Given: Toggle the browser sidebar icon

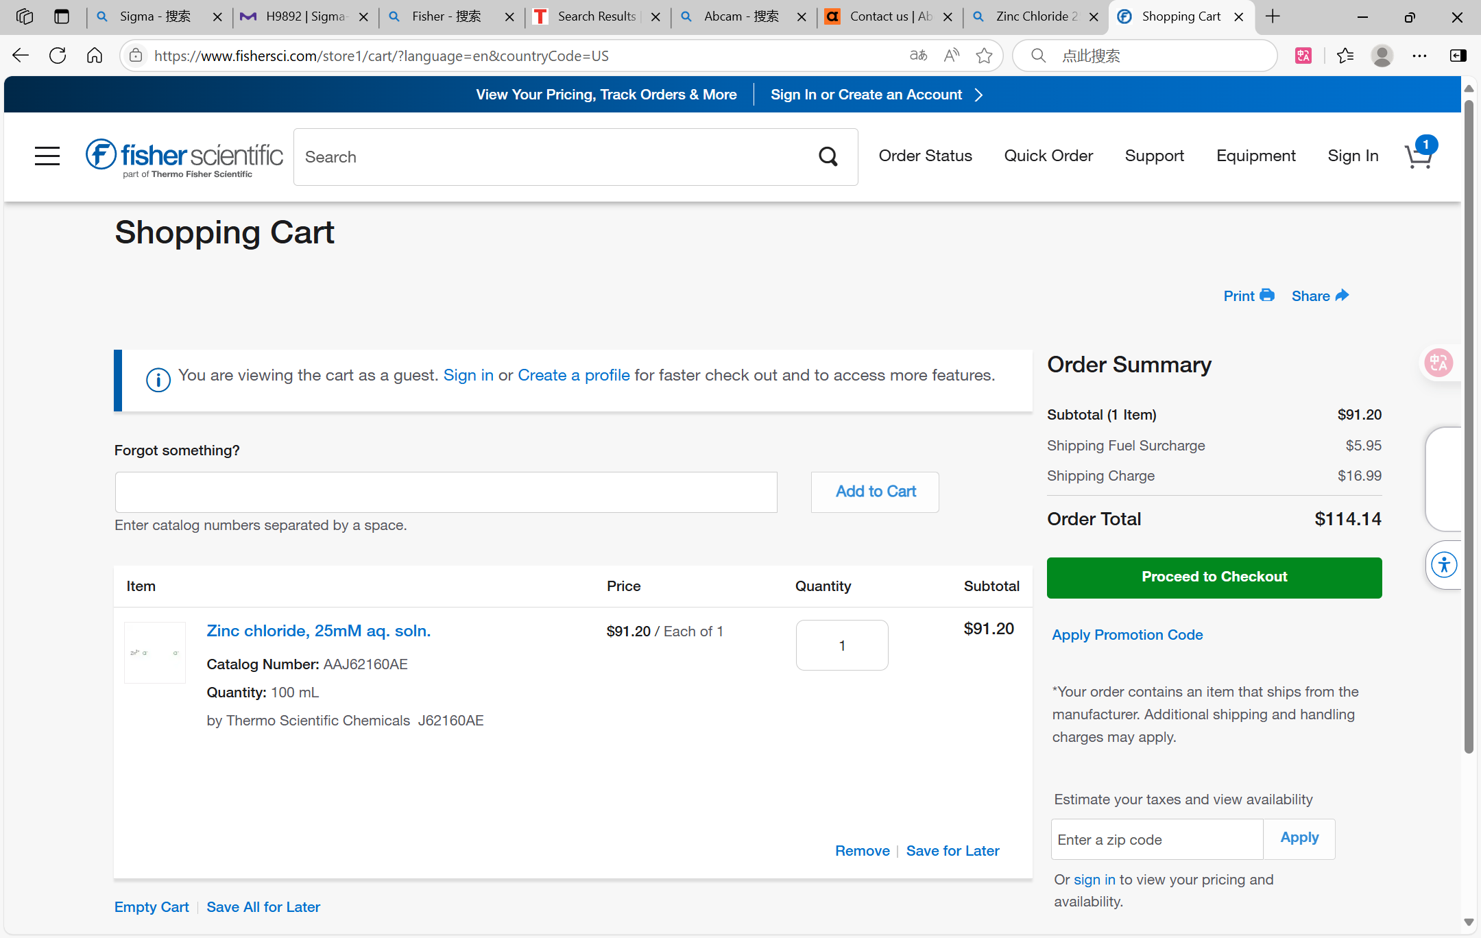Looking at the screenshot, I should [1458, 56].
